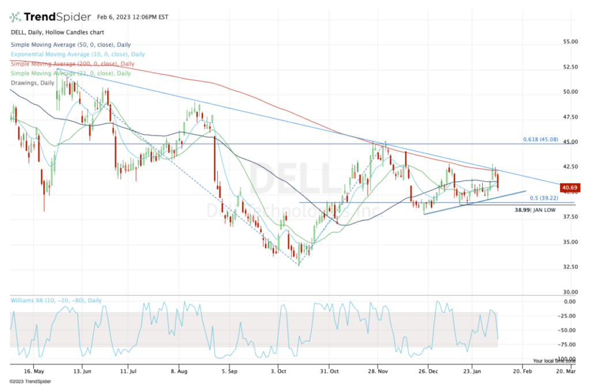Viewport: 590px width, 386px height.
Task: Select the 0.5 (39.22) Fibonacci label
Action: pos(544,198)
